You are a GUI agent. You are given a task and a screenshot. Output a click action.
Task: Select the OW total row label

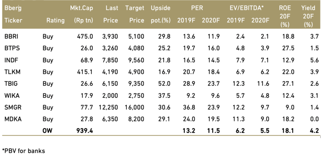click(x=47, y=131)
